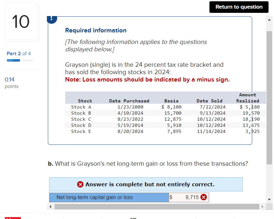Viewport: 274px width, 219px height.
Task: Click the vertical scrollbar down arrow
Action: [270, 199]
